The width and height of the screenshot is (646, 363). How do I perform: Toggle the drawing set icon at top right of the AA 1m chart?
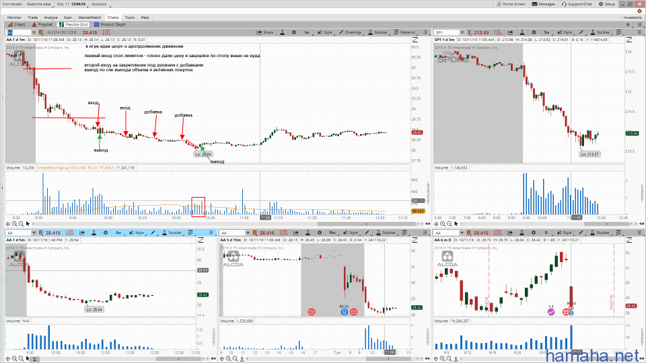tap(415, 40)
